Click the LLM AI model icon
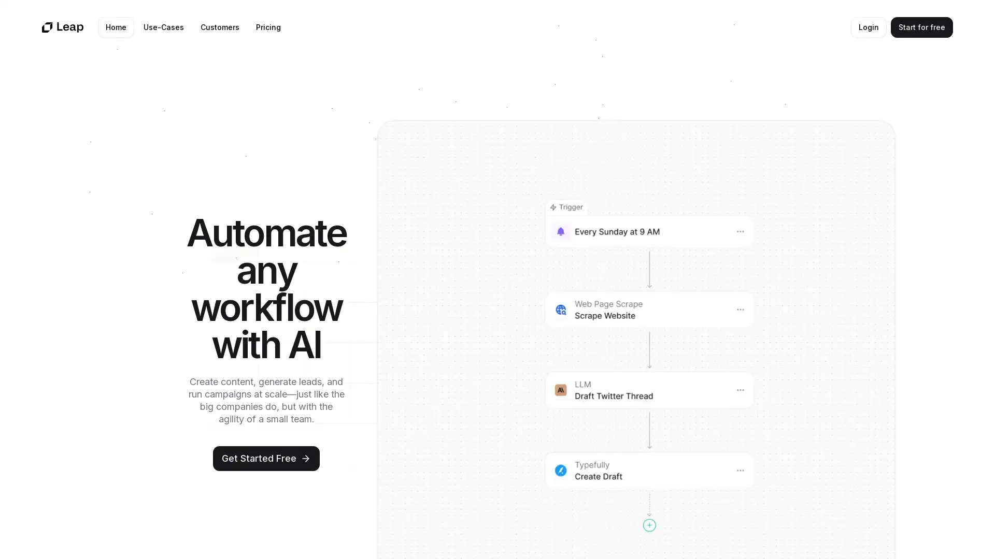The image size is (995, 559). 560,390
